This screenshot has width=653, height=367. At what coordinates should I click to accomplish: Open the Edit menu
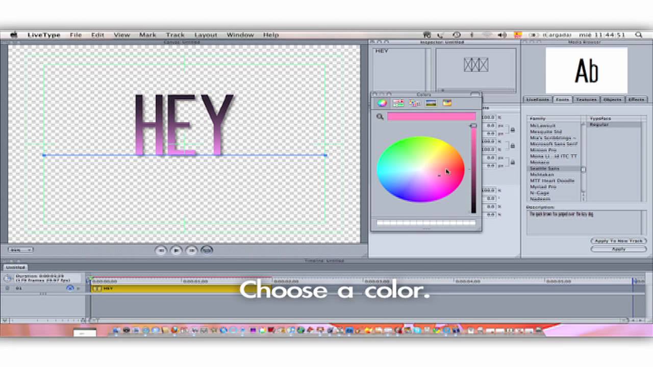tap(97, 35)
